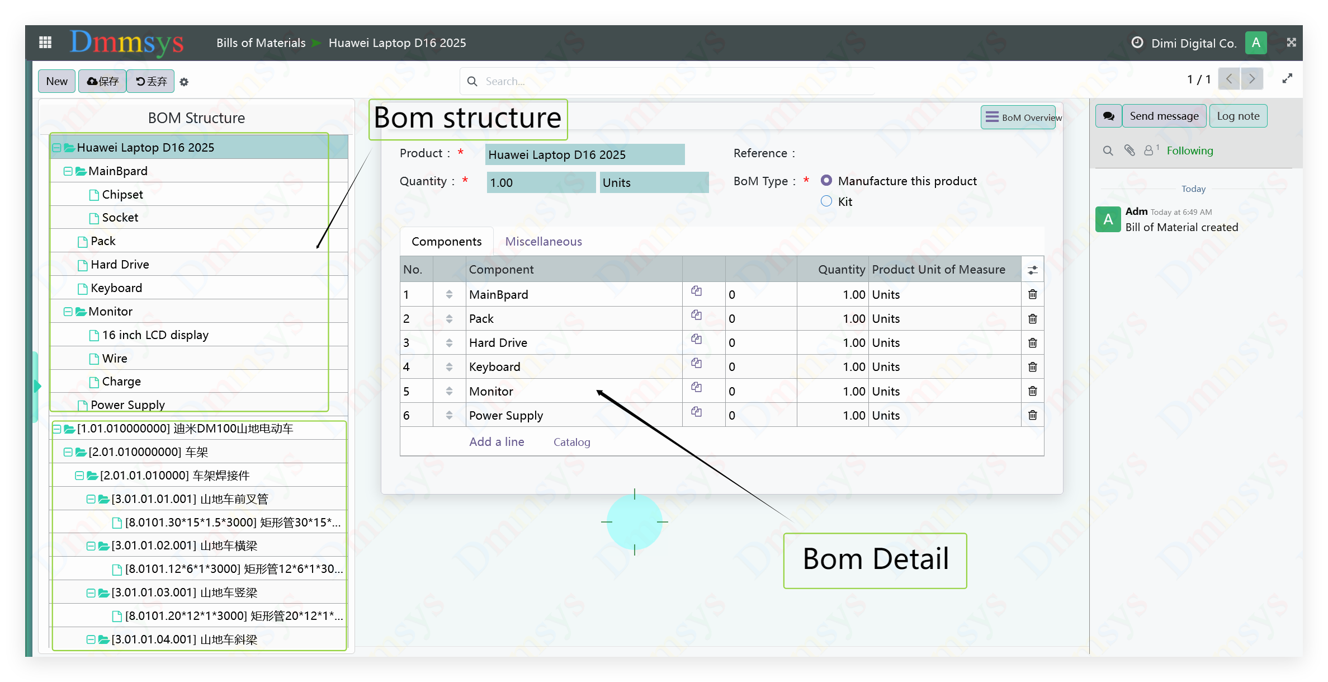Image resolution: width=1328 pixels, height=682 pixels.
Task: Delete the Keyboard component row
Action: pyautogui.click(x=1033, y=367)
